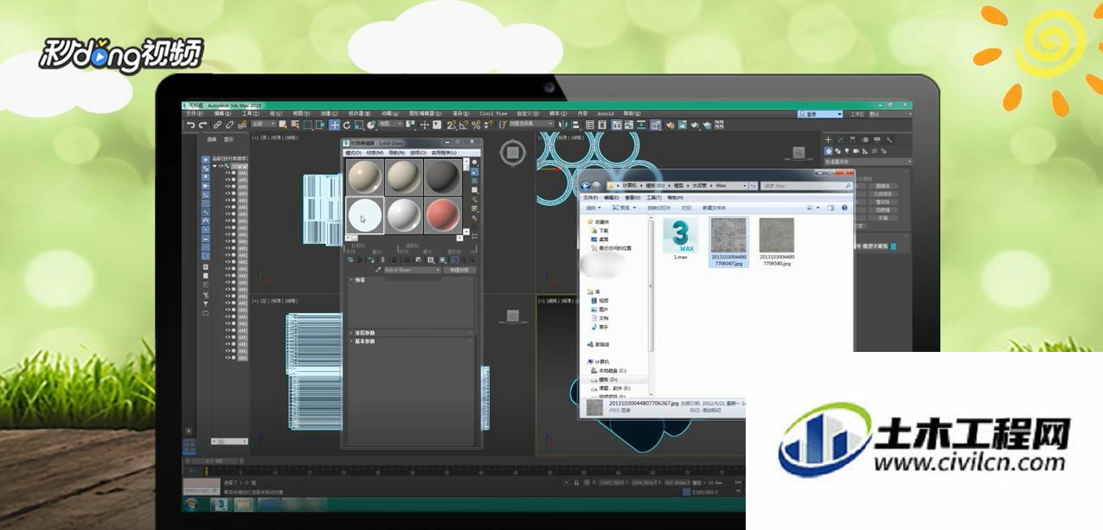Select the 1.max file in Explorer

681,239
